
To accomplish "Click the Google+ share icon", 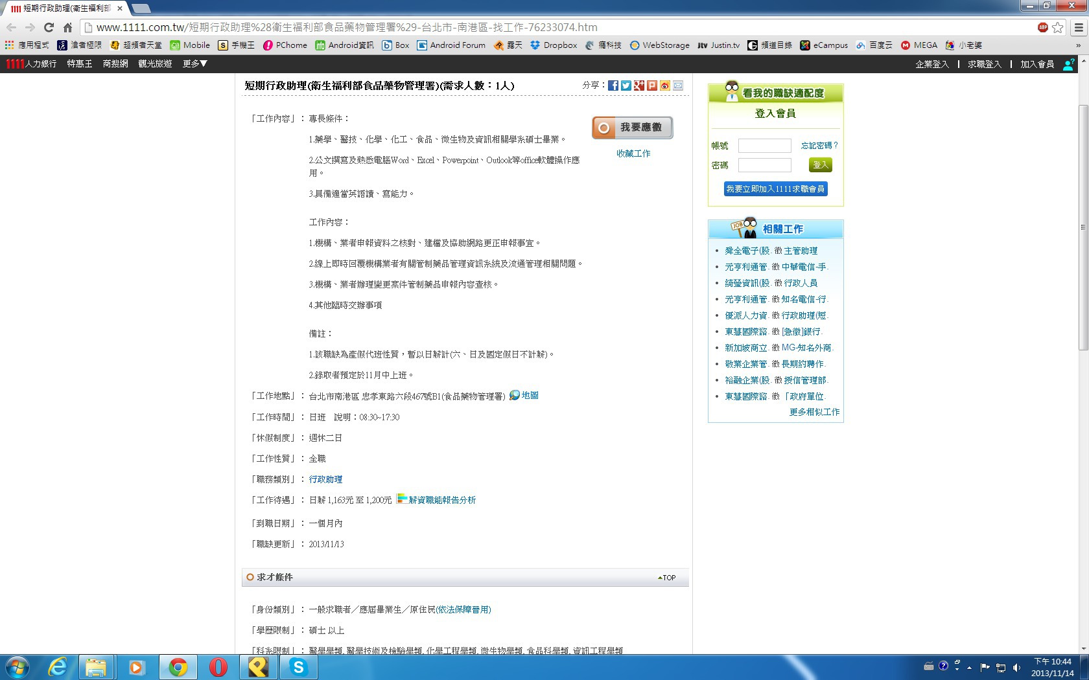I will click(639, 85).
